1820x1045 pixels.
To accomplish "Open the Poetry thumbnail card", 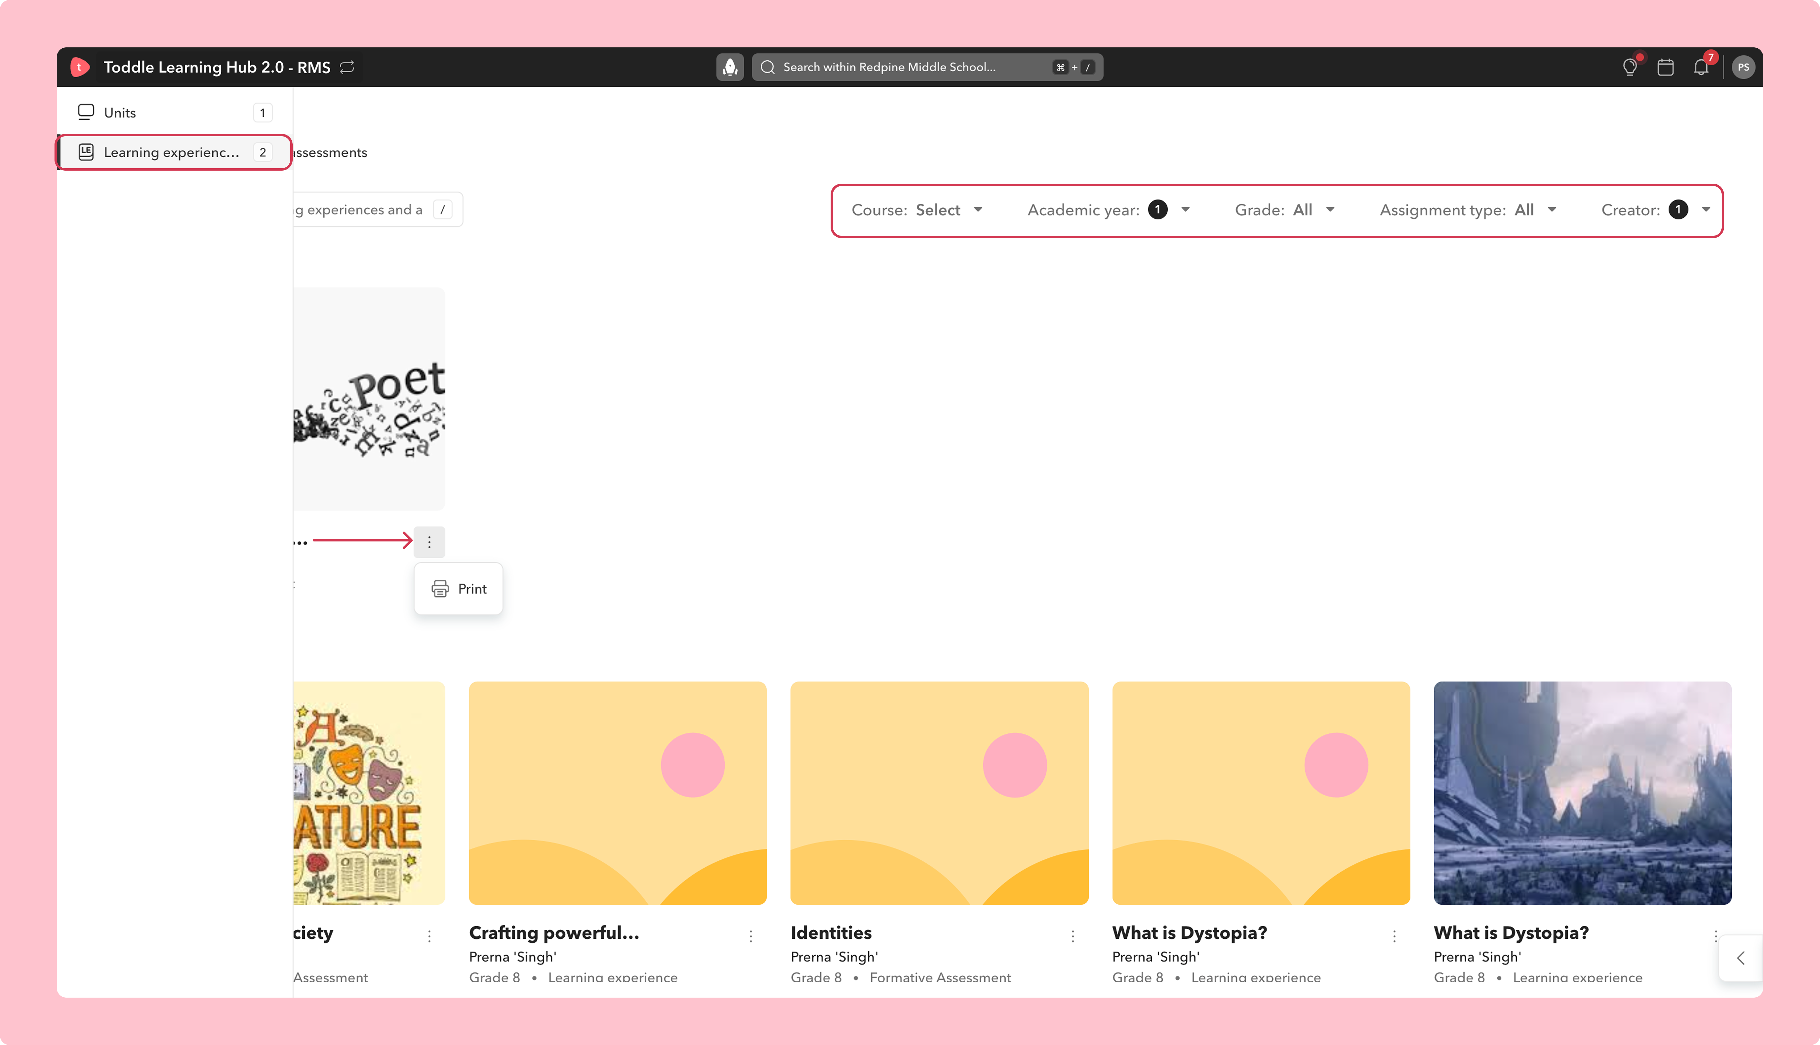I will tap(369, 399).
